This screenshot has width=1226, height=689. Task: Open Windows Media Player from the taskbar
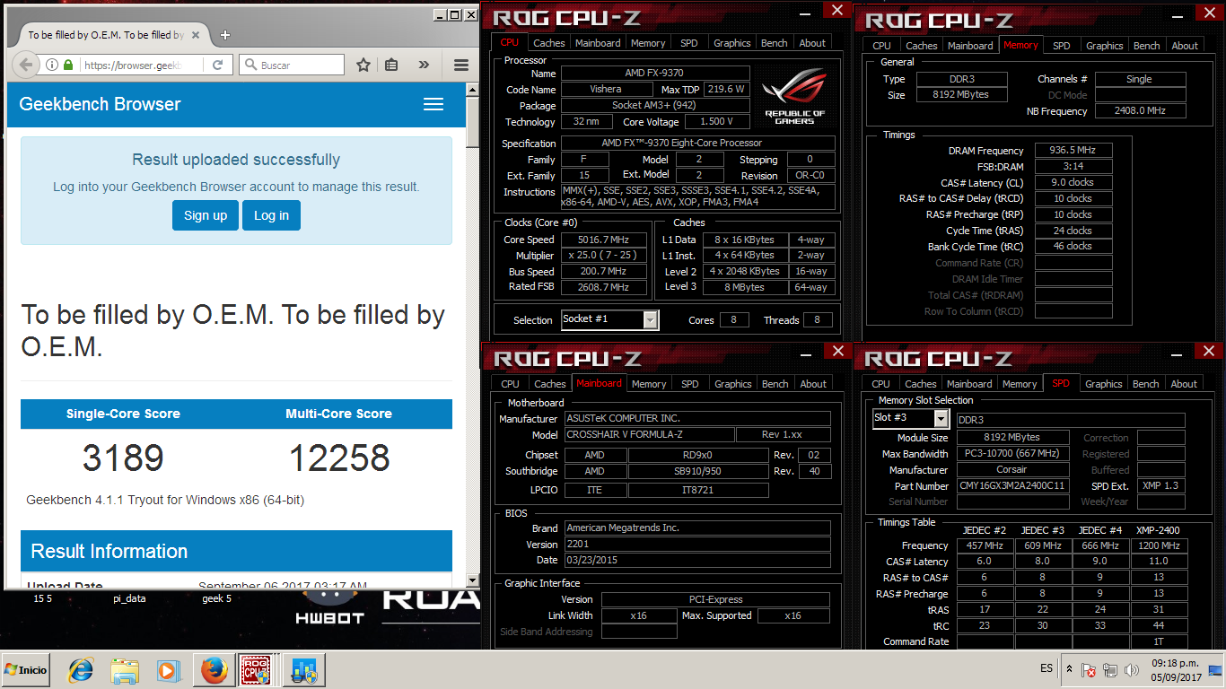tap(168, 670)
